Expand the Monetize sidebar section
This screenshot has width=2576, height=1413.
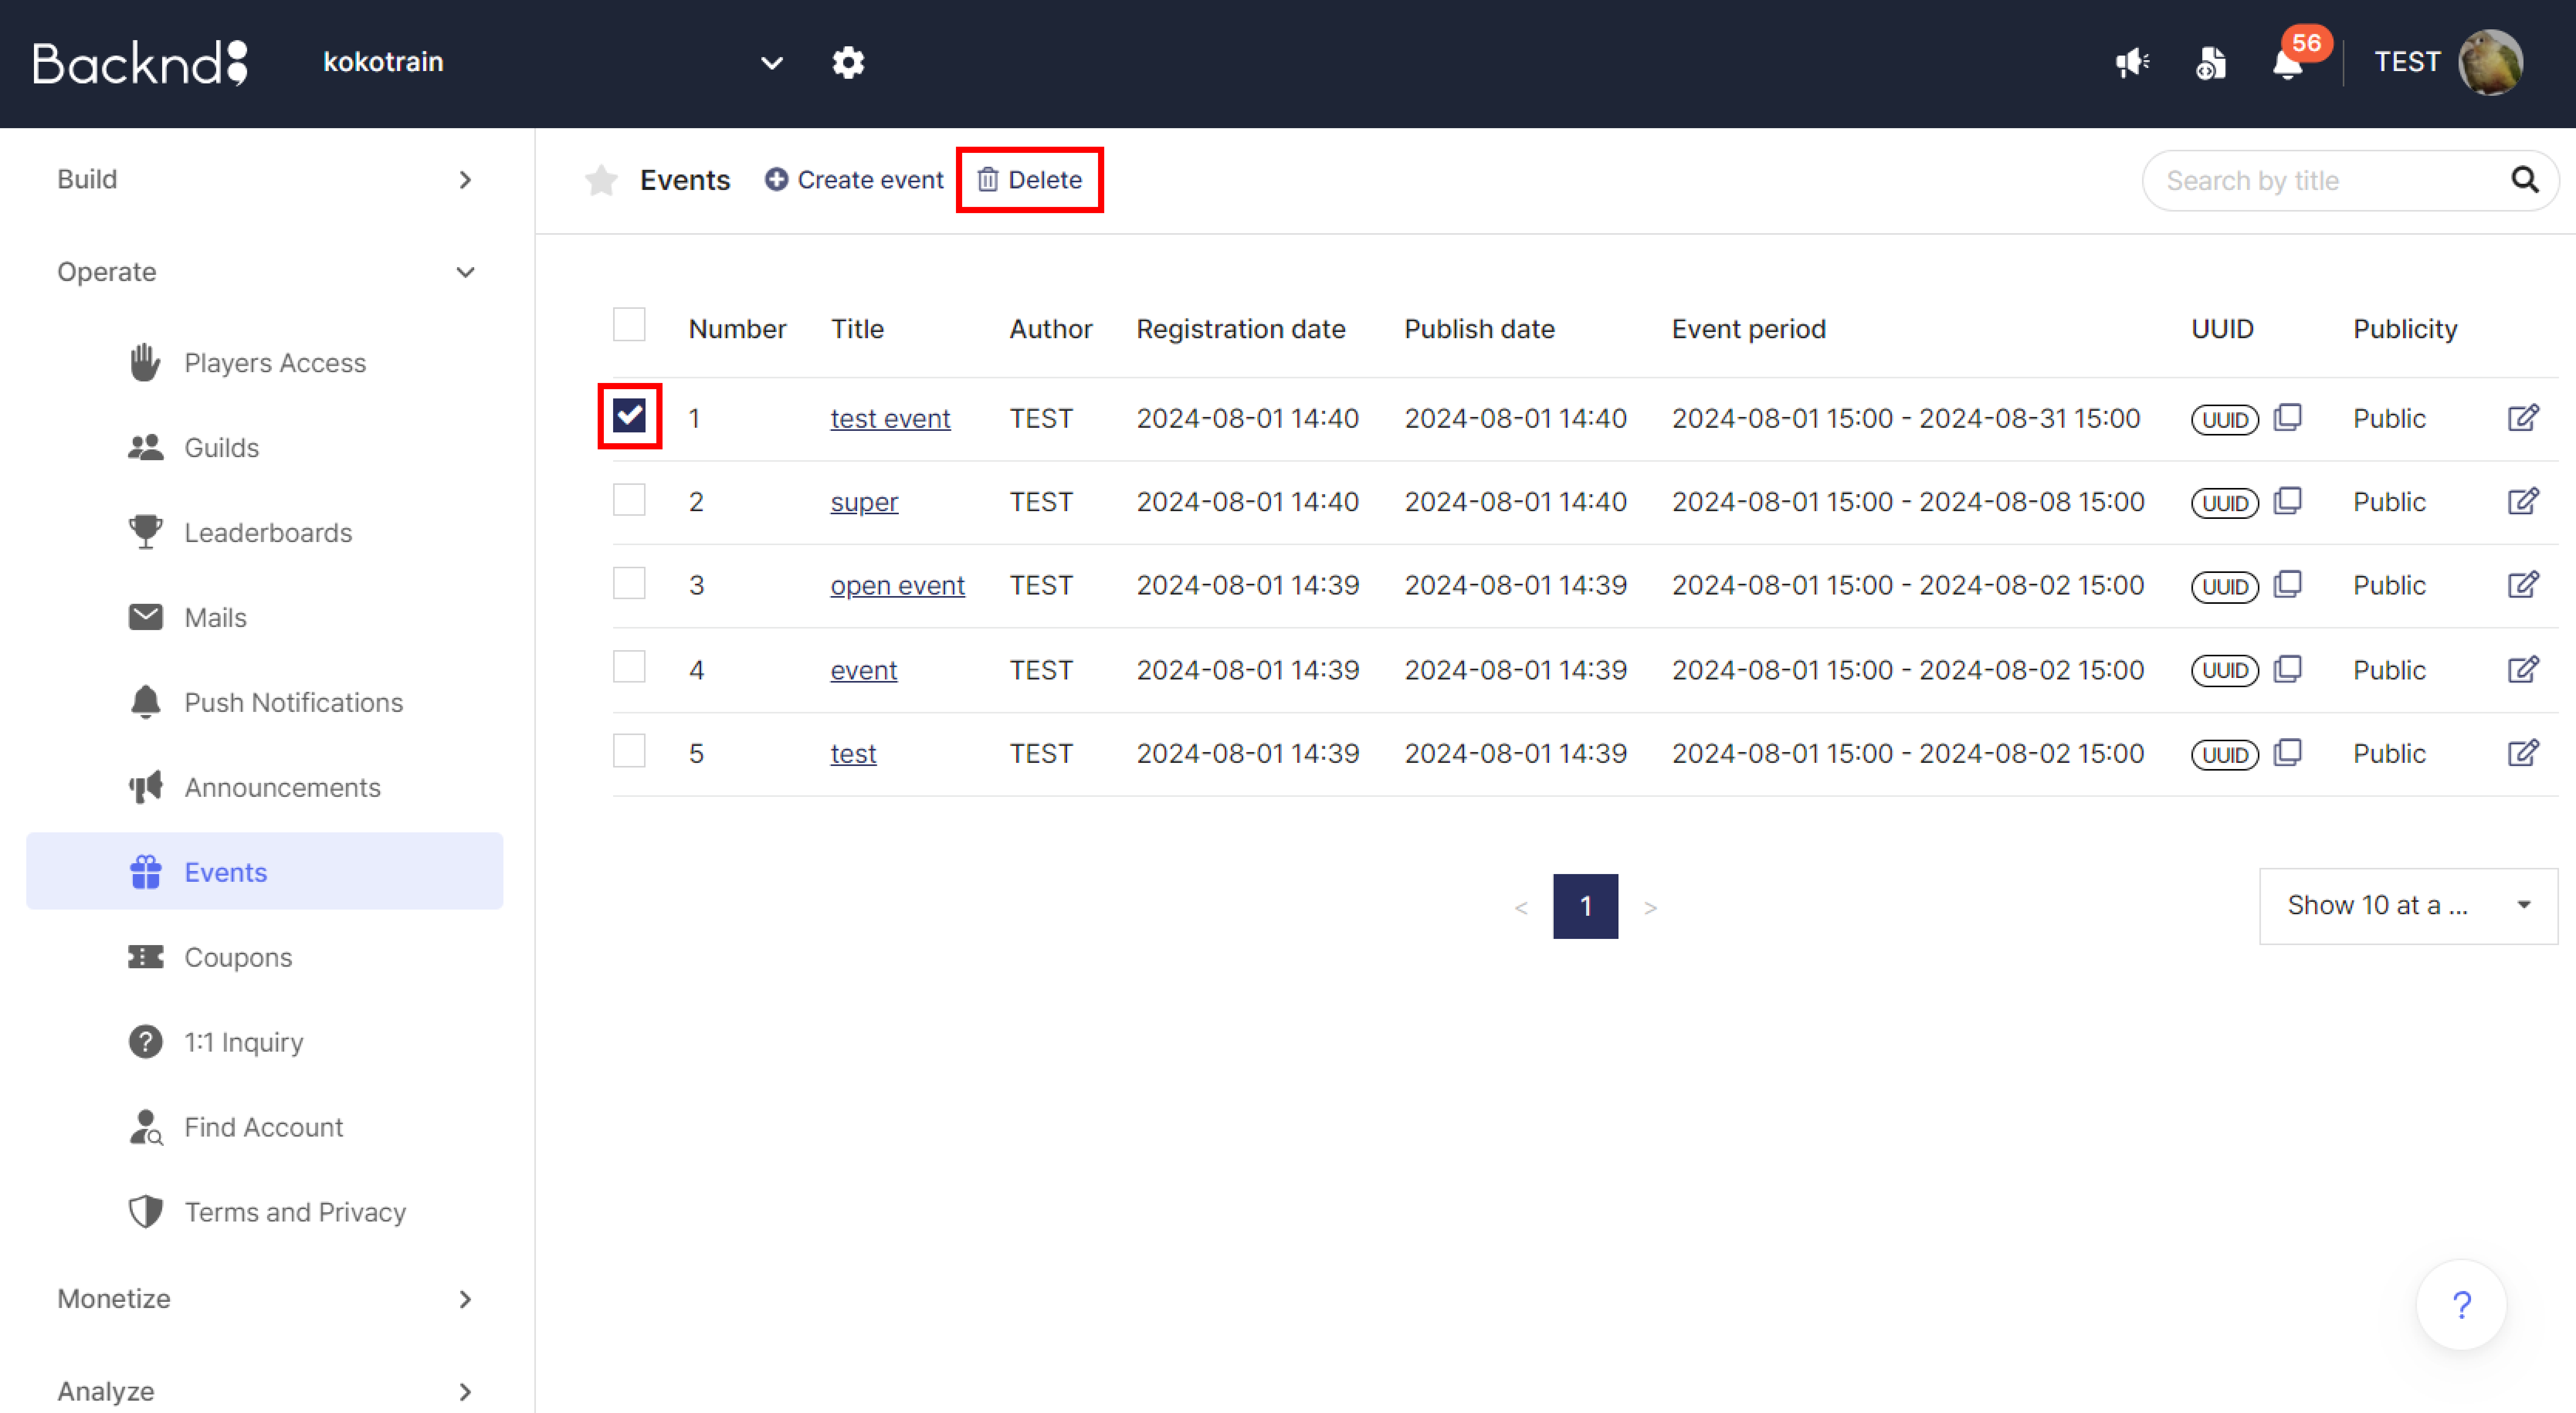pyautogui.click(x=265, y=1299)
